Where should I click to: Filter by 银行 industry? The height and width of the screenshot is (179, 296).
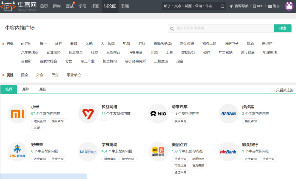coord(43,44)
